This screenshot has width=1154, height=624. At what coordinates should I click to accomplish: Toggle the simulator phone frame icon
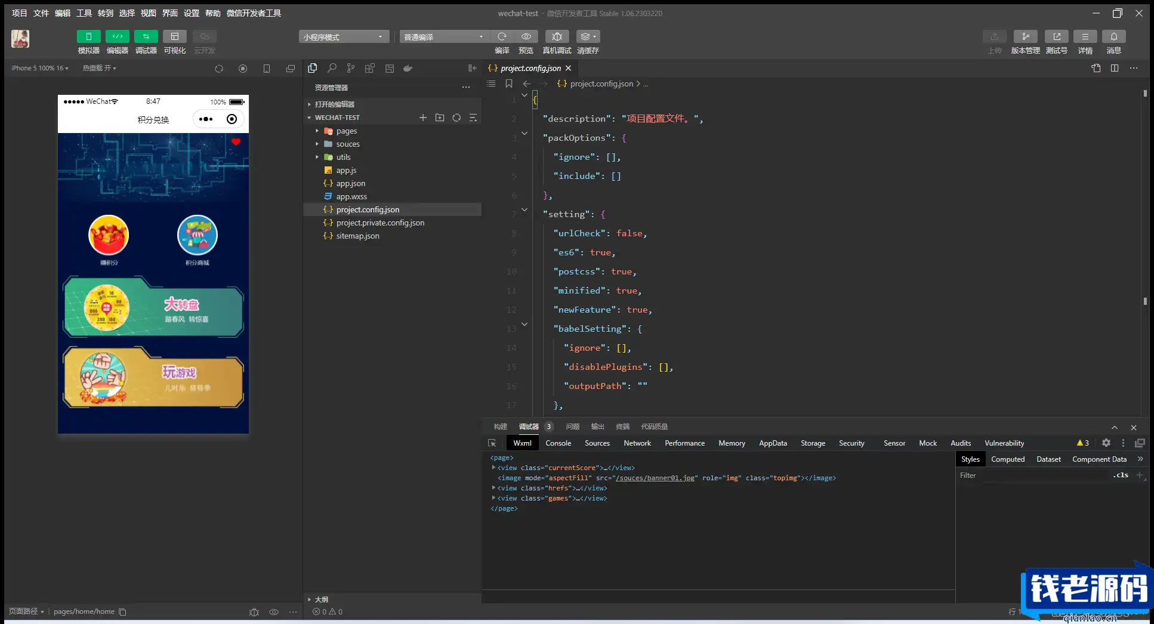(267, 69)
